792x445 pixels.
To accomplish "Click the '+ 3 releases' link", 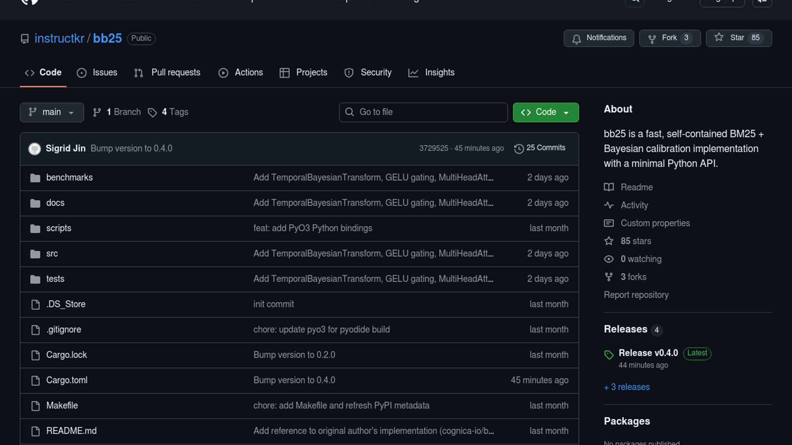I will coord(627,387).
